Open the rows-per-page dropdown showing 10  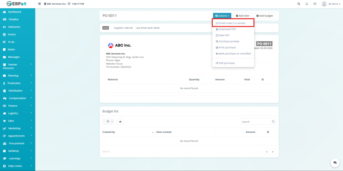coord(108,122)
